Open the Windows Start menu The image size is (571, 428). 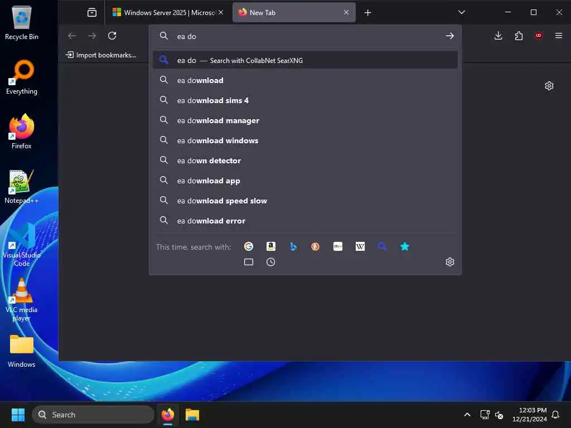(x=18, y=415)
